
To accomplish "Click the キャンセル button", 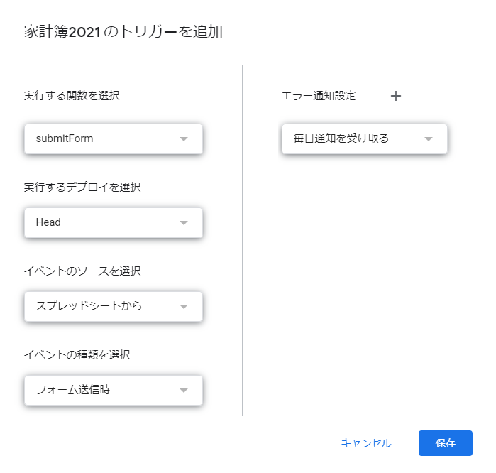I will [x=365, y=443].
